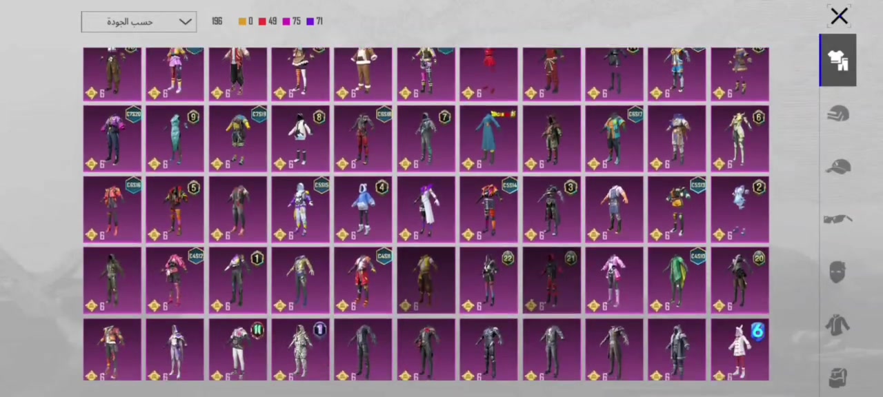Open the helmet category in sidebar

click(x=838, y=114)
